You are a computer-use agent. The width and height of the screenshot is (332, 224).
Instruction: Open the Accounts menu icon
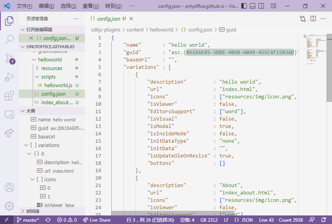pos(9,187)
